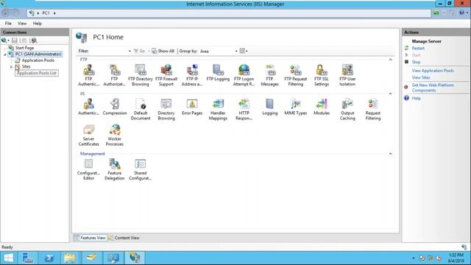Open HTTP Response Headers feature
The image size is (471, 265).
(244, 110)
